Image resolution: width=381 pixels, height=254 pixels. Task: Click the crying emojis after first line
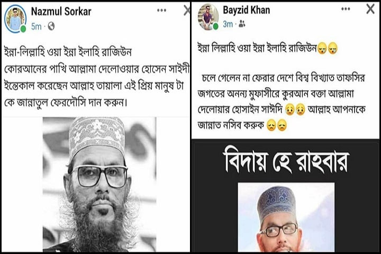pos(328,48)
